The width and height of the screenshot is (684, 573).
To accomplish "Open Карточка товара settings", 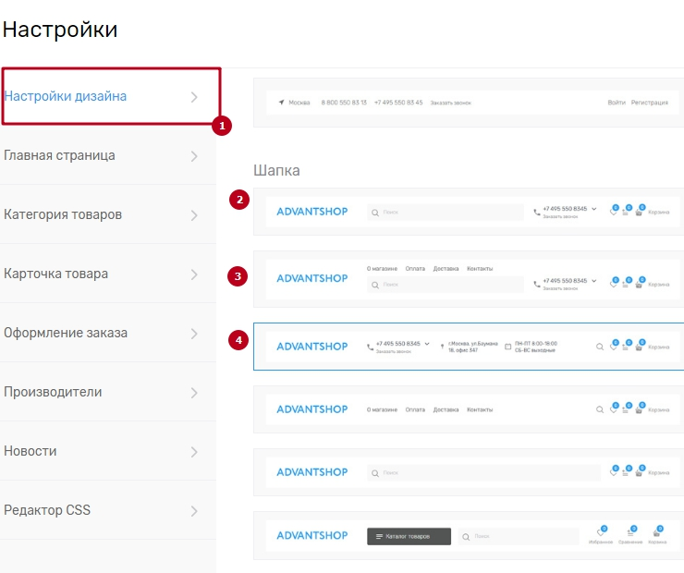I will (x=55, y=274).
